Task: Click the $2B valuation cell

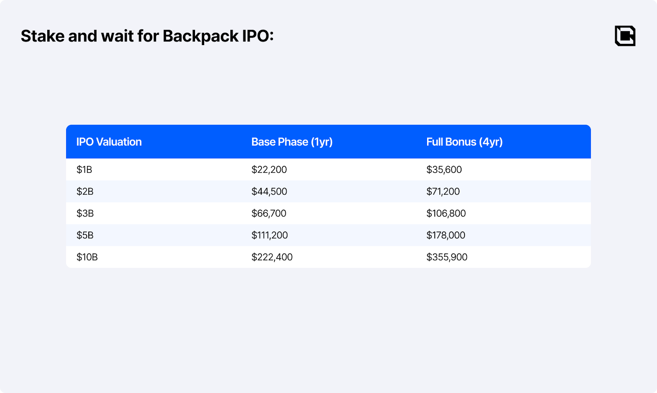Action: coord(85,192)
